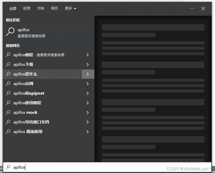
Task: Select the apifox mock search suggestion
Action: click(x=42, y=112)
